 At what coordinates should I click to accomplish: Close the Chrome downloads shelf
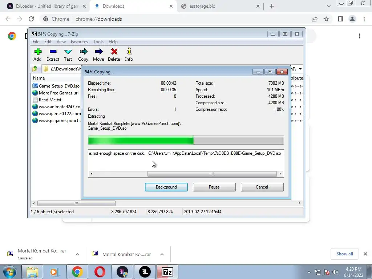coord(365,254)
